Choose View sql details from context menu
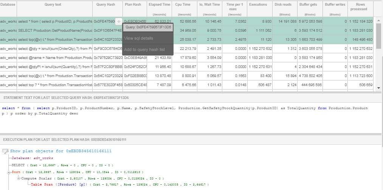The width and height of the screenshot is (383, 190). (x=139, y=38)
